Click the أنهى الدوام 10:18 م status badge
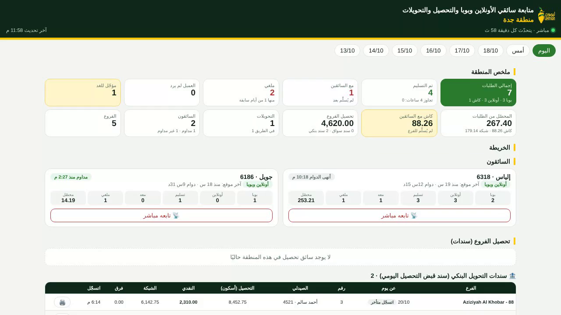The image size is (561, 315). pos(312,177)
